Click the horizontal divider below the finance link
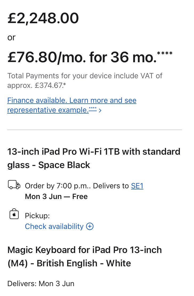 click(x=95, y=130)
